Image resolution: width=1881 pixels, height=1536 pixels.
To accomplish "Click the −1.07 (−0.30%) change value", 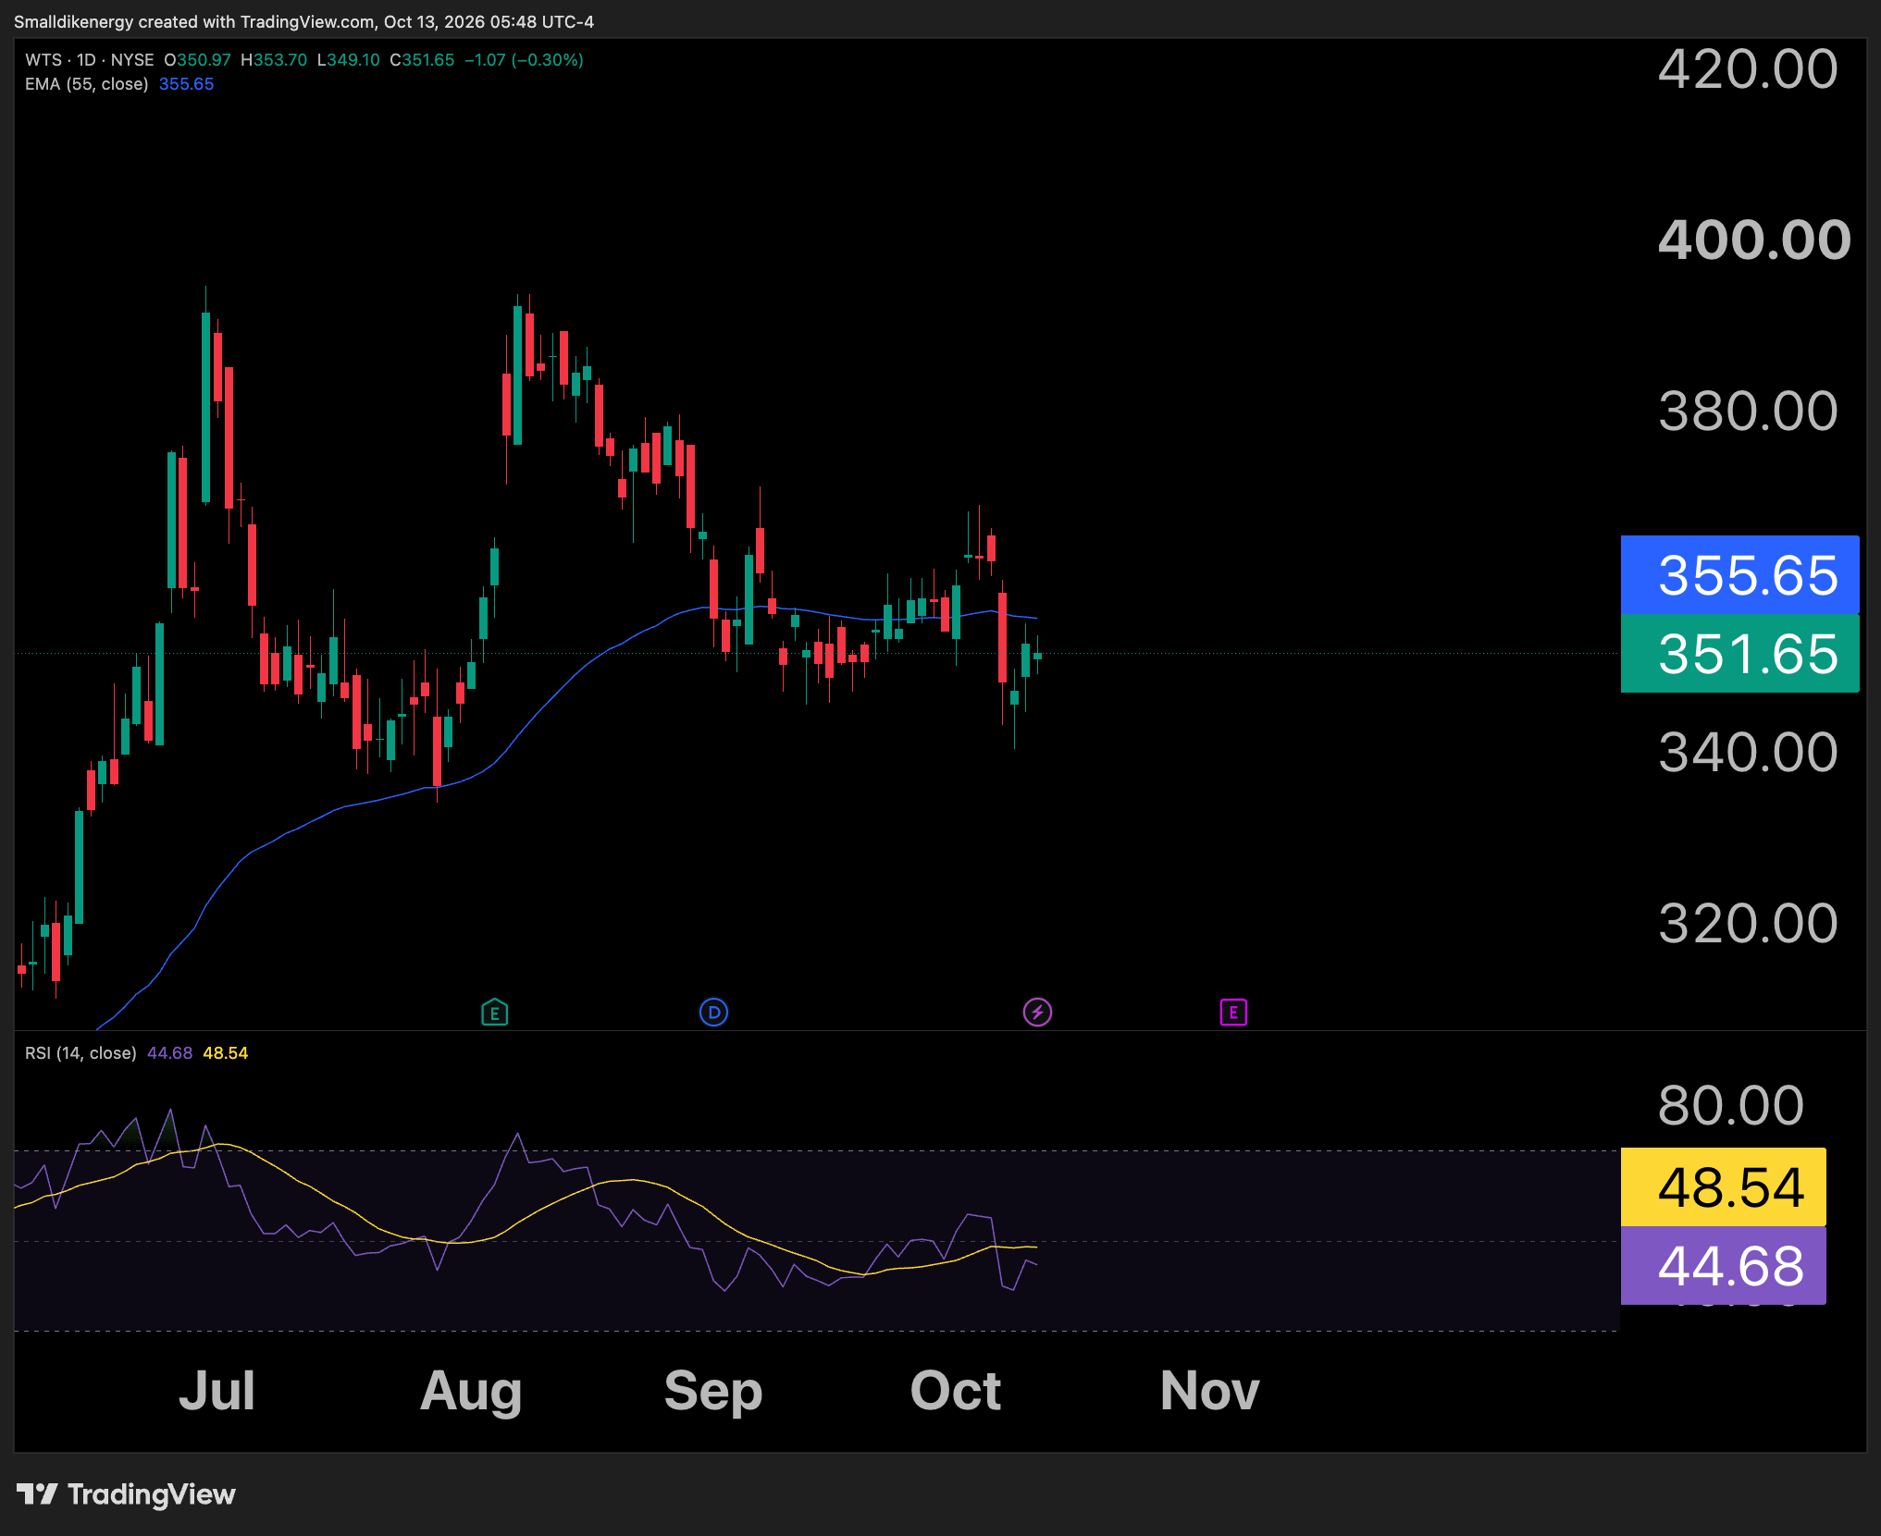I will 524,60.
